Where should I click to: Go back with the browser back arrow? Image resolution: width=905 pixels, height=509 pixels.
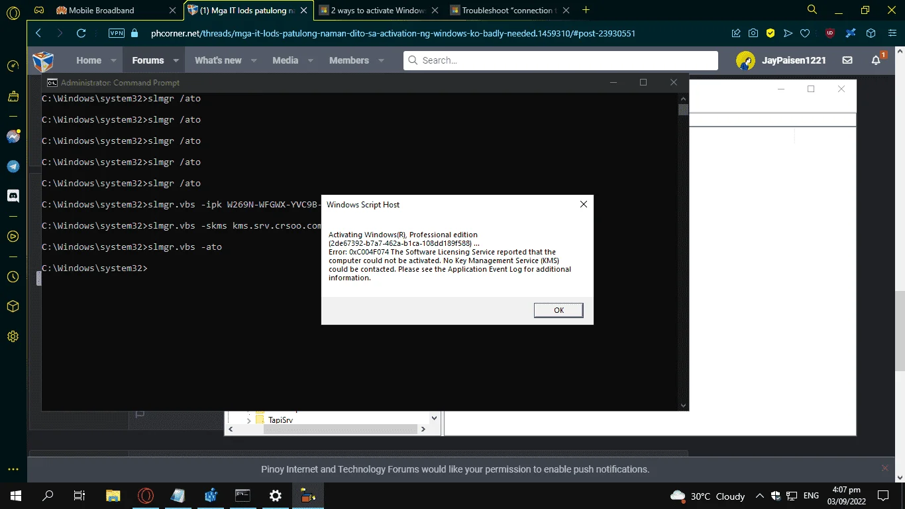pos(38,33)
